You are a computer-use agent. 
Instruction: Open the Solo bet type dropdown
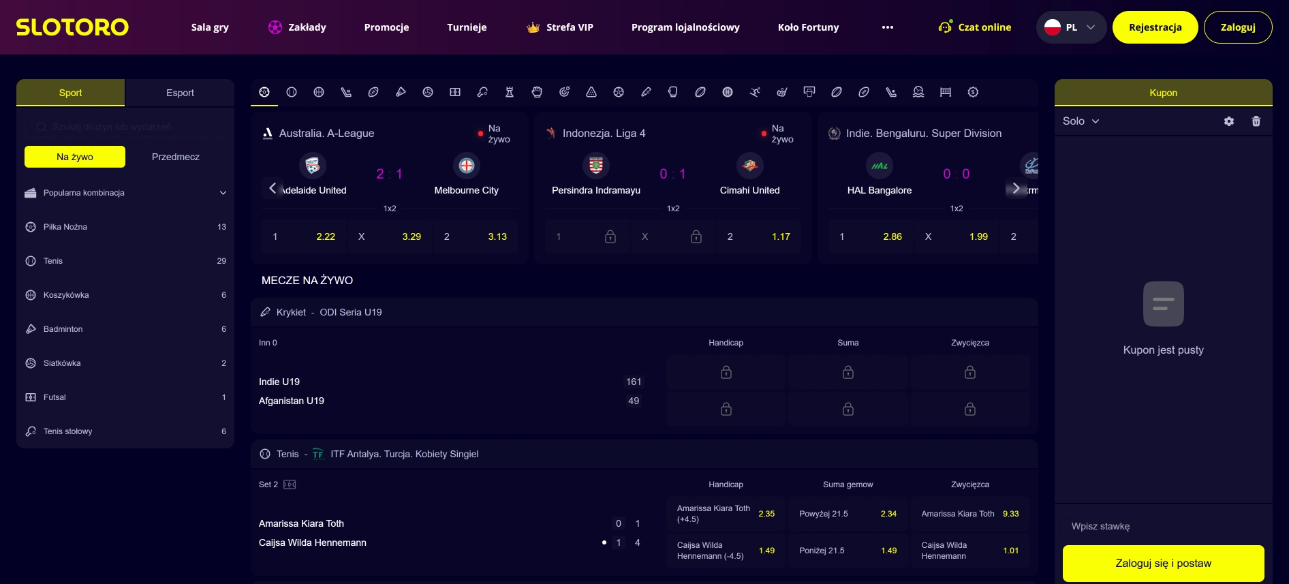1081,121
